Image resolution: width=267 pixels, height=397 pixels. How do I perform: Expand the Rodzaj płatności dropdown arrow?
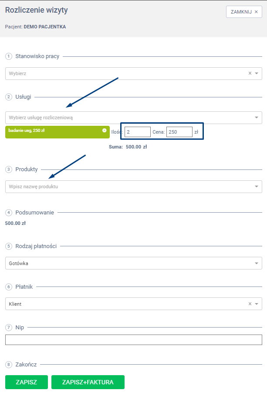(x=257, y=263)
